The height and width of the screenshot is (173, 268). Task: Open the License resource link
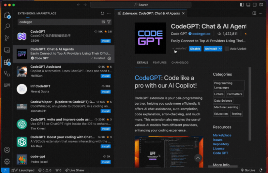219,149
